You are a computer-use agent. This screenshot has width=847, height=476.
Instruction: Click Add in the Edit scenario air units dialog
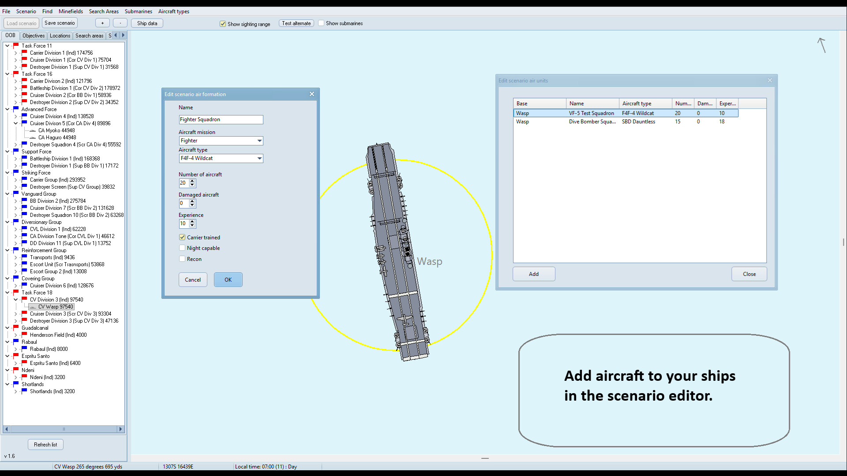(x=533, y=274)
